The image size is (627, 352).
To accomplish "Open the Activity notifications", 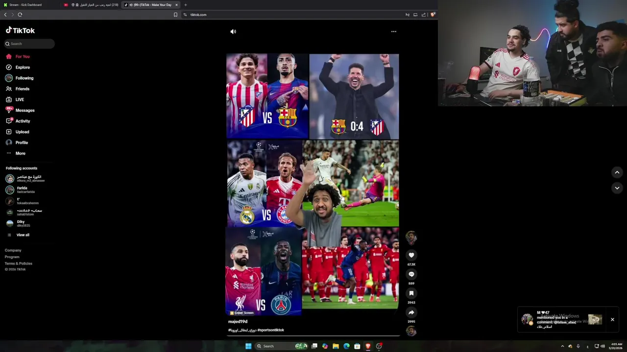I will click(18, 121).
